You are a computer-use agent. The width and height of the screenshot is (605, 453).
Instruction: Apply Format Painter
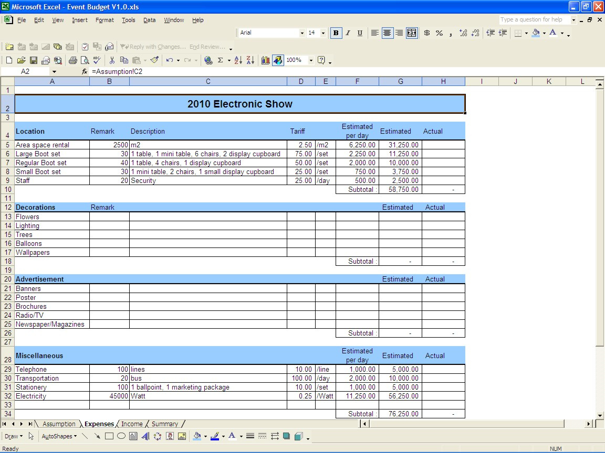coord(154,60)
